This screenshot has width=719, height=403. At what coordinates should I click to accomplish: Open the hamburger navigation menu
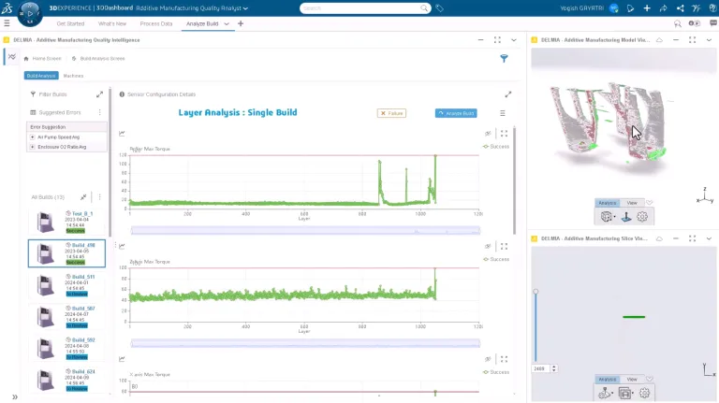point(7,23)
